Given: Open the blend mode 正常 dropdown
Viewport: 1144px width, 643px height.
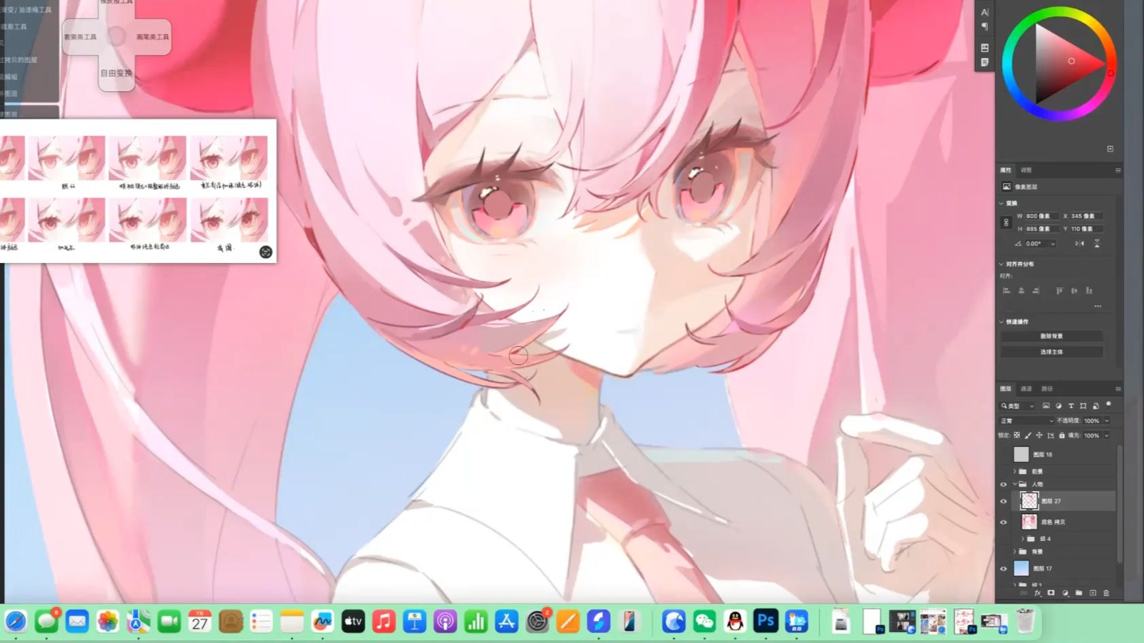Looking at the screenshot, I should (1027, 421).
